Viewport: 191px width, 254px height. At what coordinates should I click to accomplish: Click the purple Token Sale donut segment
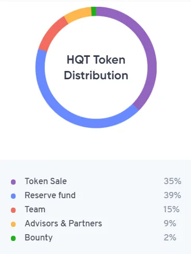(x=150, y=52)
